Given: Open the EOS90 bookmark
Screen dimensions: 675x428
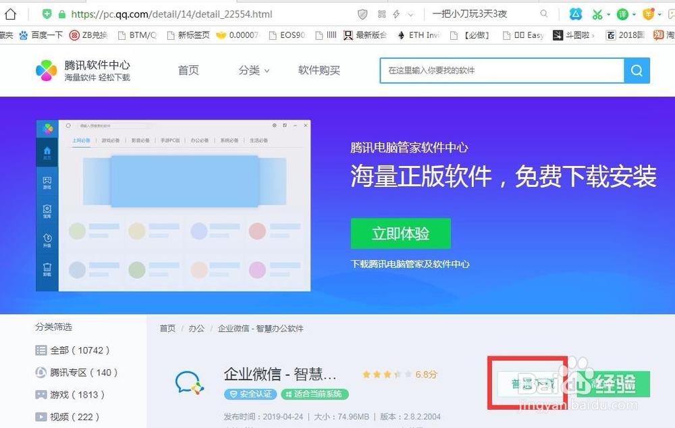Looking at the screenshot, I should click(x=287, y=35).
